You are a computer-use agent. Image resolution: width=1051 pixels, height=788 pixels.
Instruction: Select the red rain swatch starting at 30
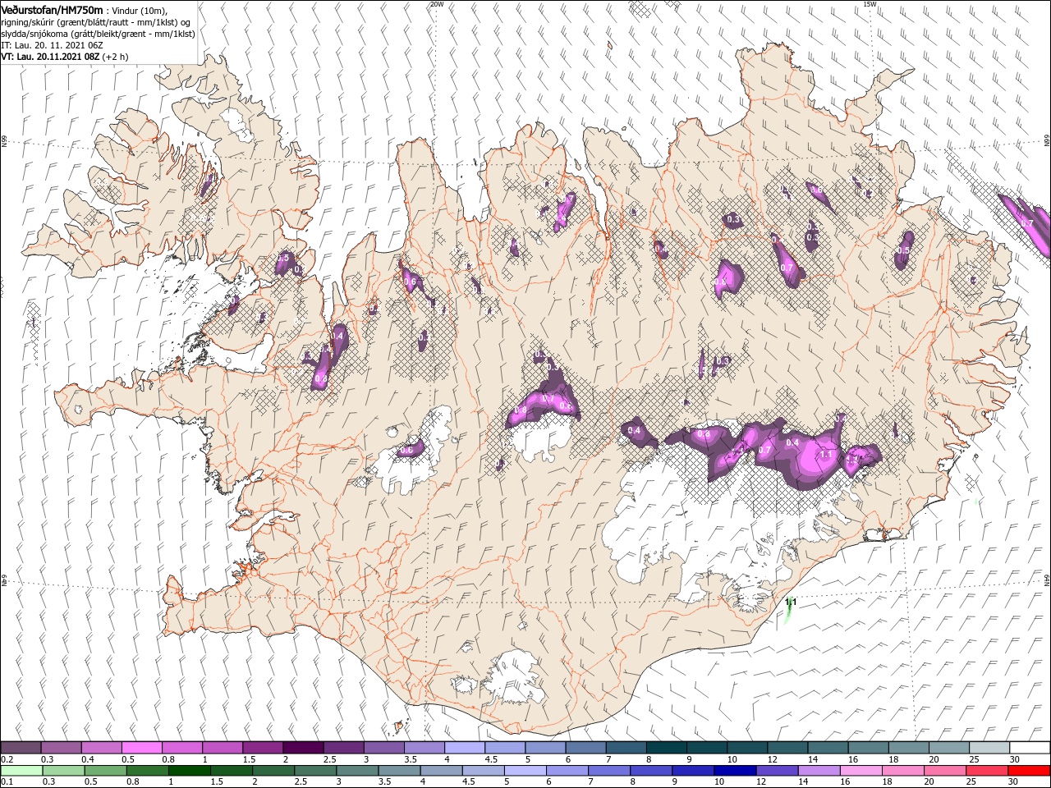pos(1030,771)
